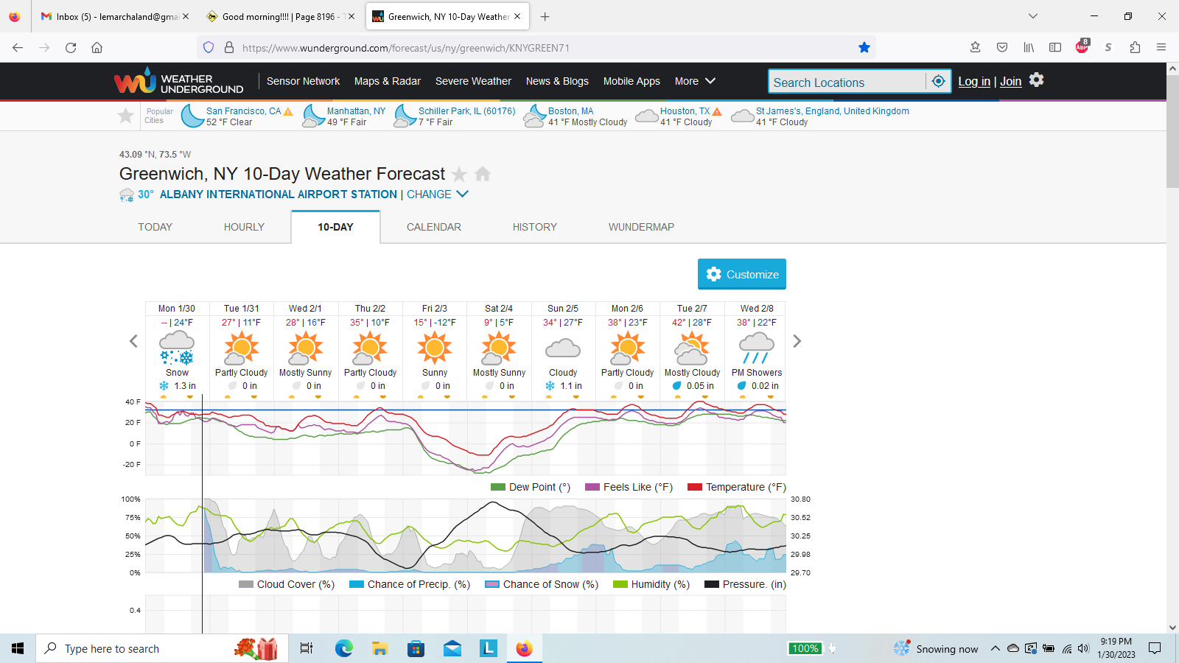Open the list all tabs dropdown
Screen dimensions: 1179x663
1033,16
